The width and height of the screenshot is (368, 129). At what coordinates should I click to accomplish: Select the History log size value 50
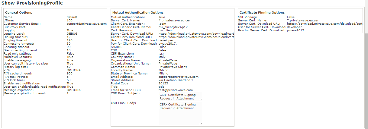tap(69, 67)
